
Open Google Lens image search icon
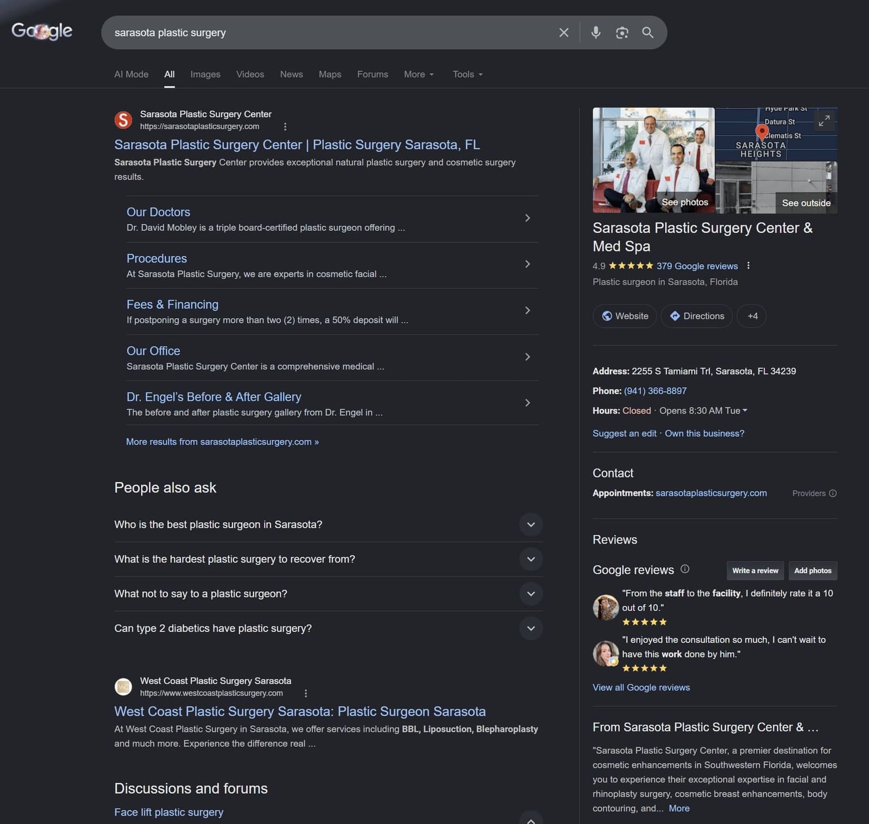(622, 33)
